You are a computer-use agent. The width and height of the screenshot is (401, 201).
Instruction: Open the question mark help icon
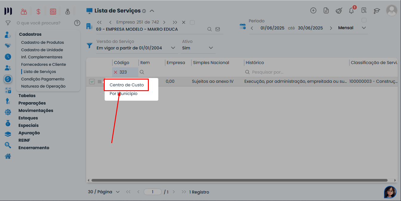tap(77, 23)
